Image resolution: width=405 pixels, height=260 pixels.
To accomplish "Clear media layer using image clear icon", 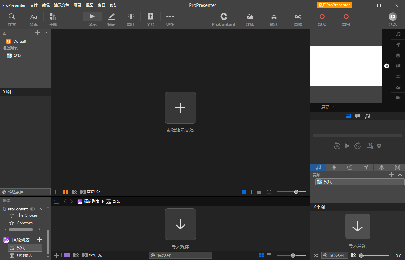I will [398, 87].
